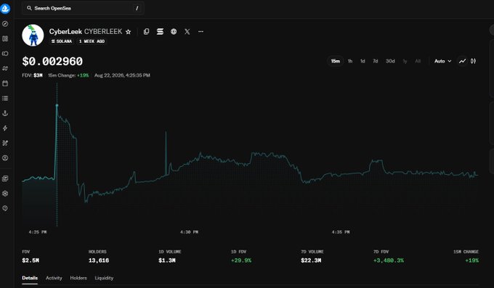Click the 1 WEEK AGO badge
The width and height of the screenshot is (494, 288).
(x=92, y=41)
